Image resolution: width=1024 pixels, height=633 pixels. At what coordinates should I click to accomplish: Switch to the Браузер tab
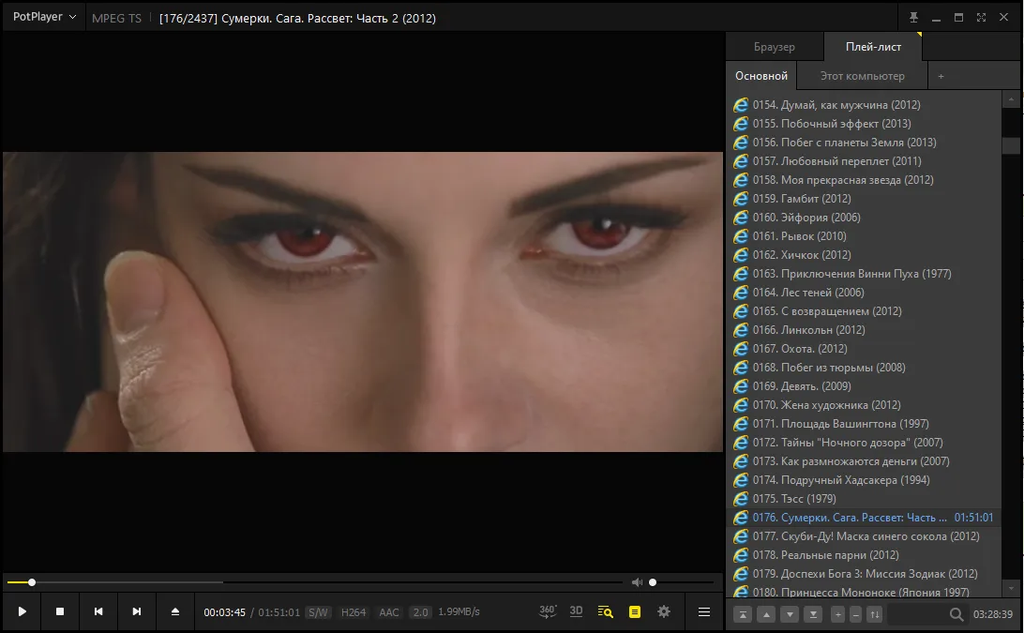(775, 46)
